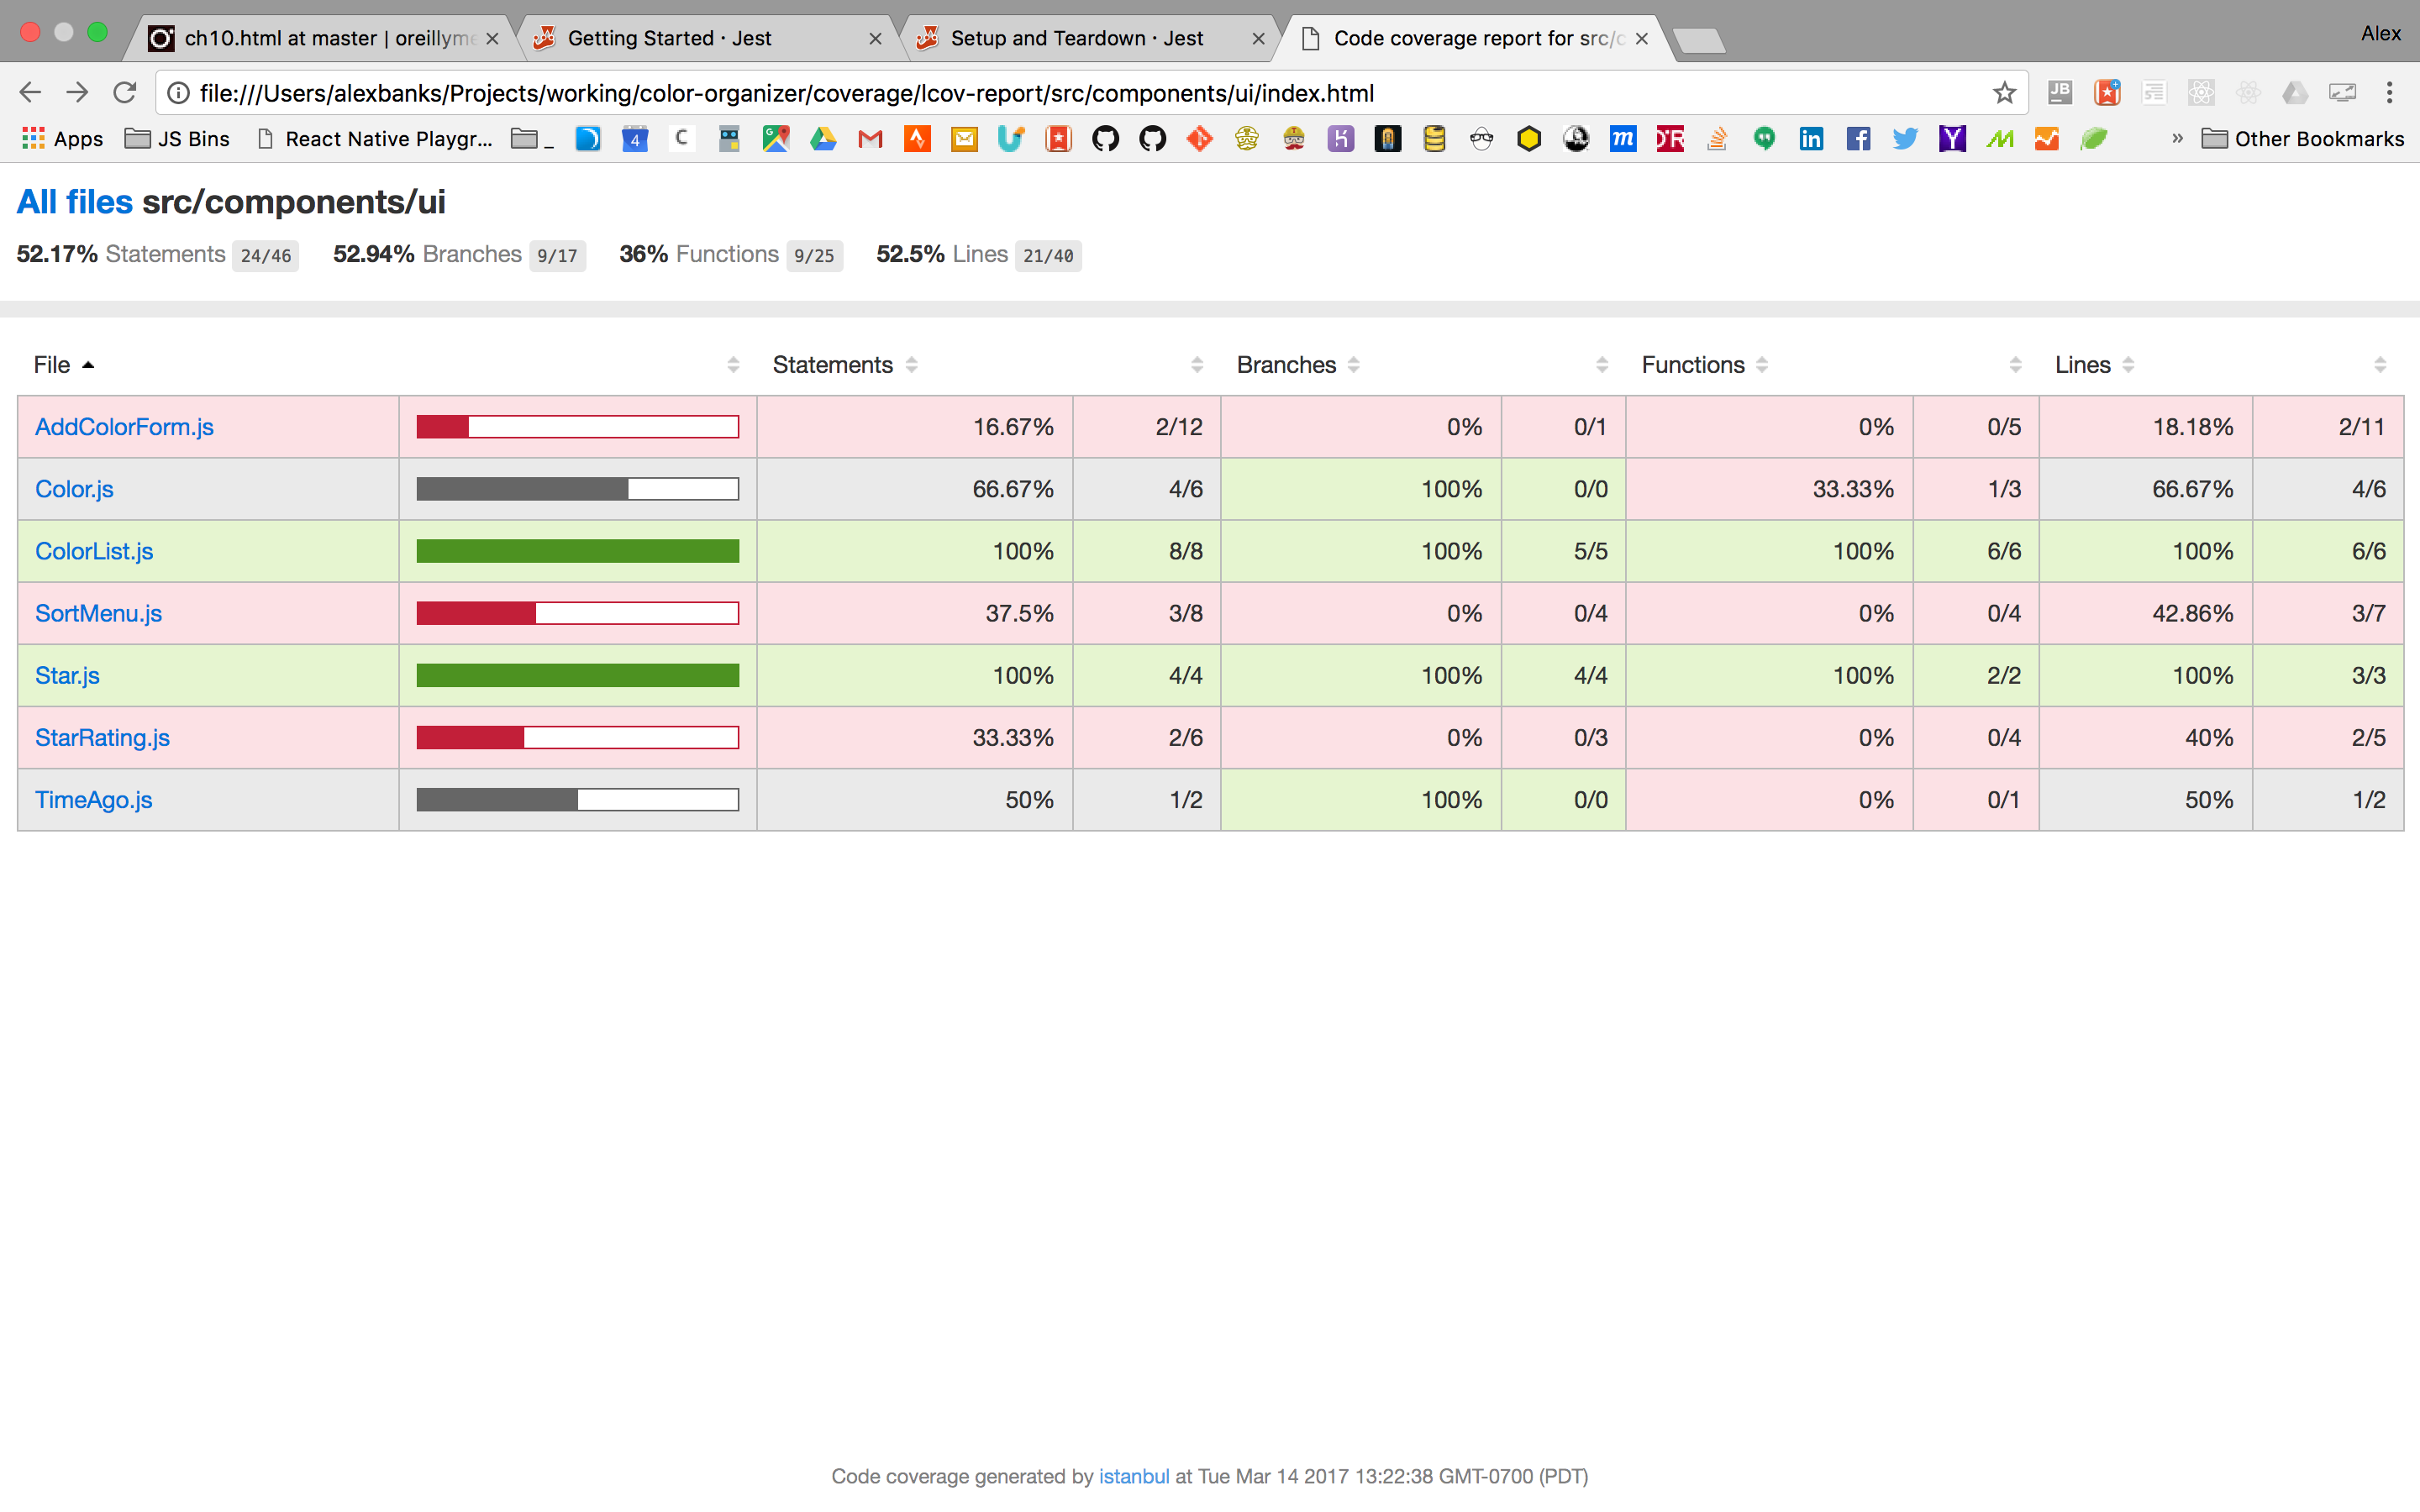Viewport: 2420px width, 1512px height.
Task: Switch to the Getting Started Jest tab
Action: tap(669, 38)
